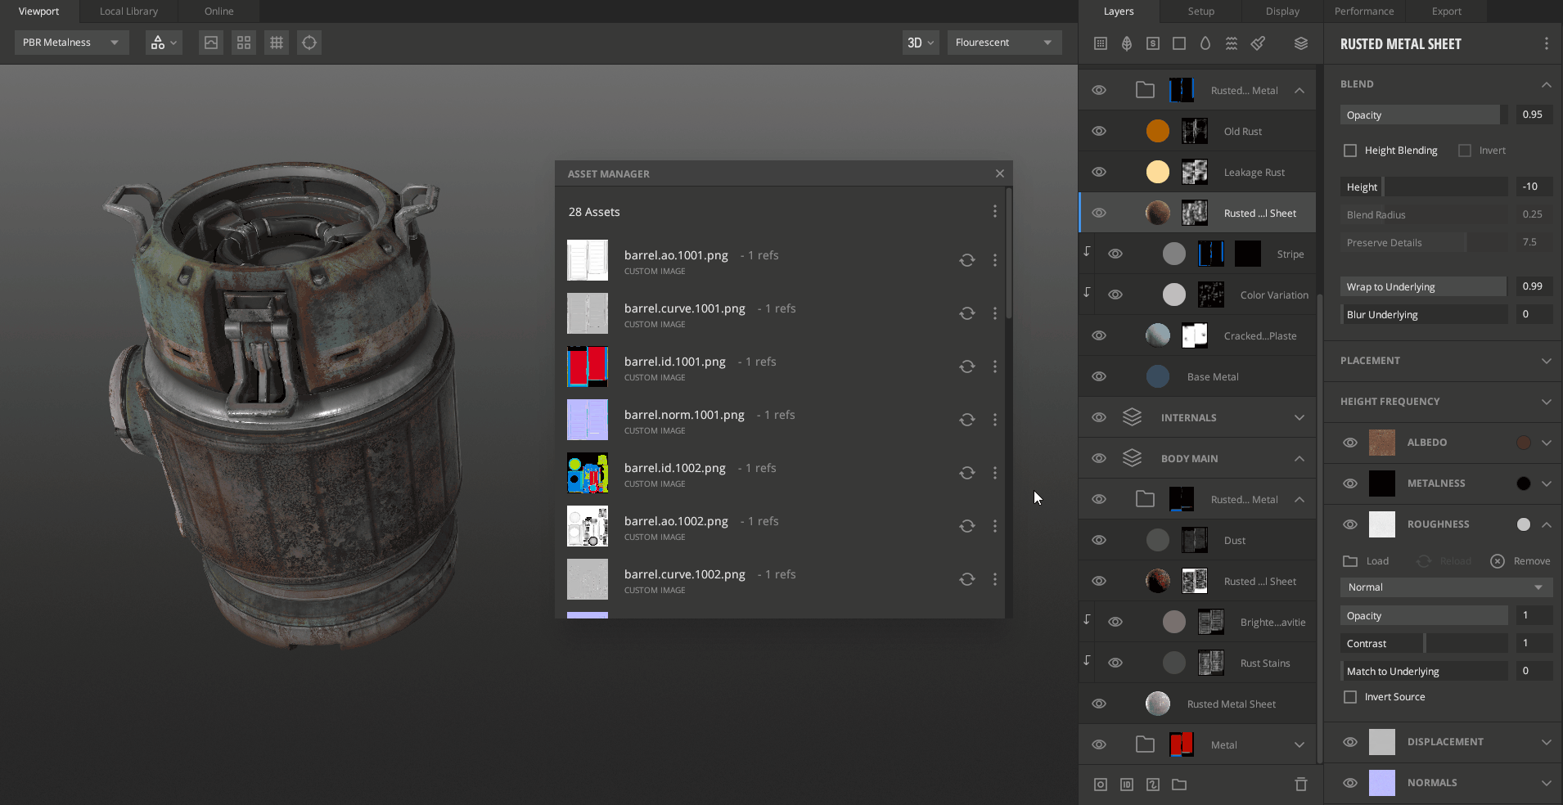Hide the Old Rust layer
This screenshot has width=1563, height=805.
point(1099,131)
